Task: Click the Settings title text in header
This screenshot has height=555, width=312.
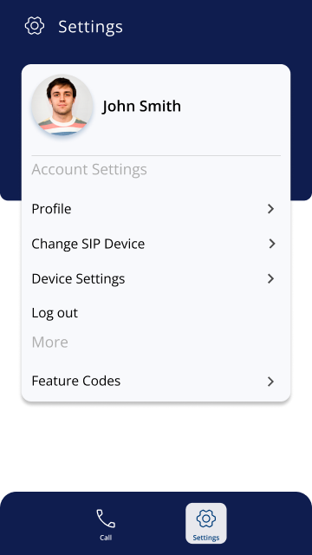Action: (90, 27)
